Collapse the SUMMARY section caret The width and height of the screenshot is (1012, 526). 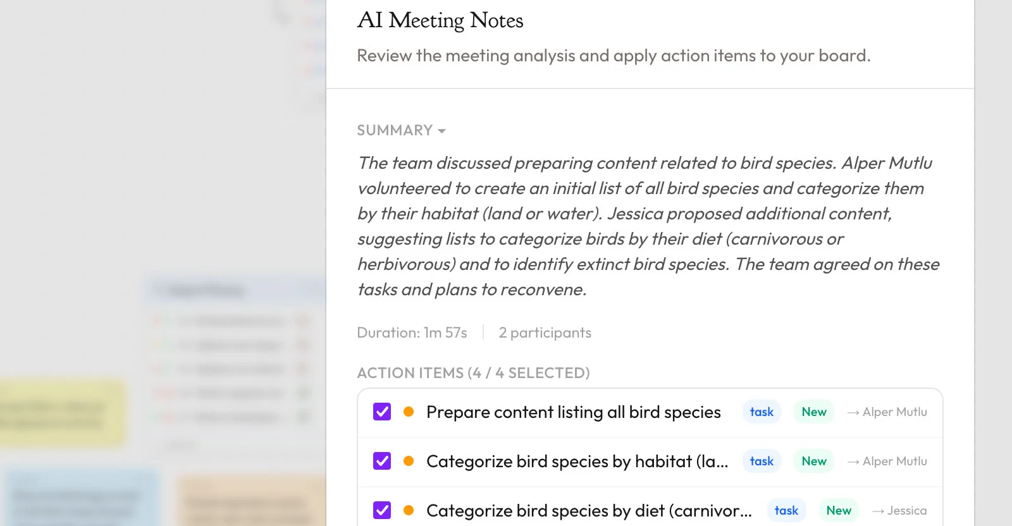[441, 131]
